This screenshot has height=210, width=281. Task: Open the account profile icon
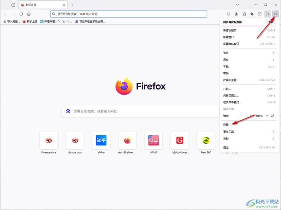pyautogui.click(x=236, y=14)
